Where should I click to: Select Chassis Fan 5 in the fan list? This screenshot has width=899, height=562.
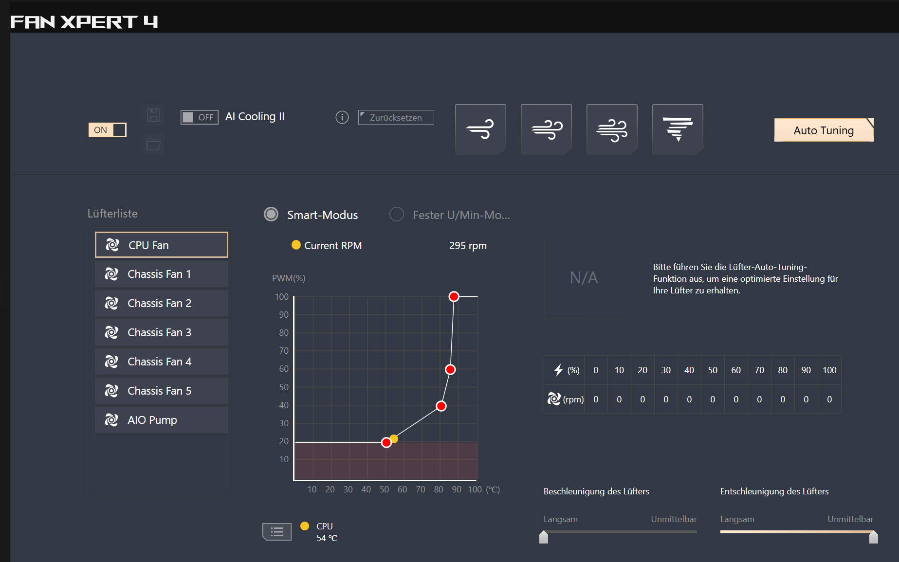pyautogui.click(x=162, y=391)
